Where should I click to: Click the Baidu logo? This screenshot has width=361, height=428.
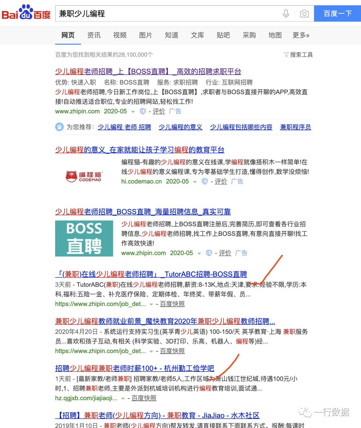click(26, 13)
